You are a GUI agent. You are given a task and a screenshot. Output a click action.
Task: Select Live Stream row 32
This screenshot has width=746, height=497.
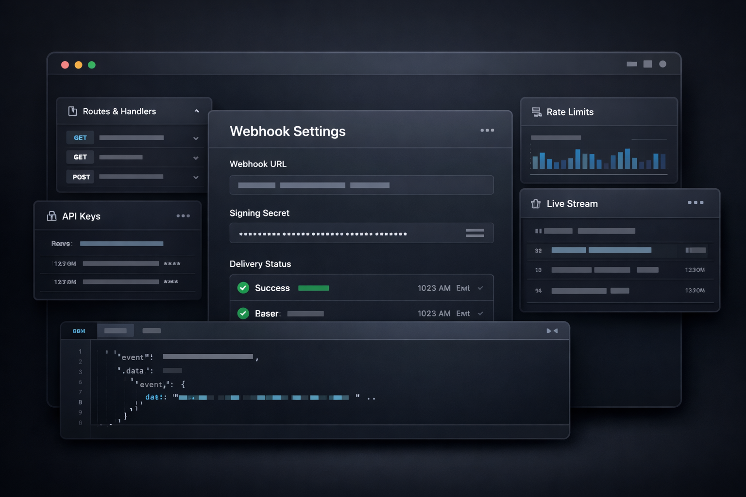[620, 250]
